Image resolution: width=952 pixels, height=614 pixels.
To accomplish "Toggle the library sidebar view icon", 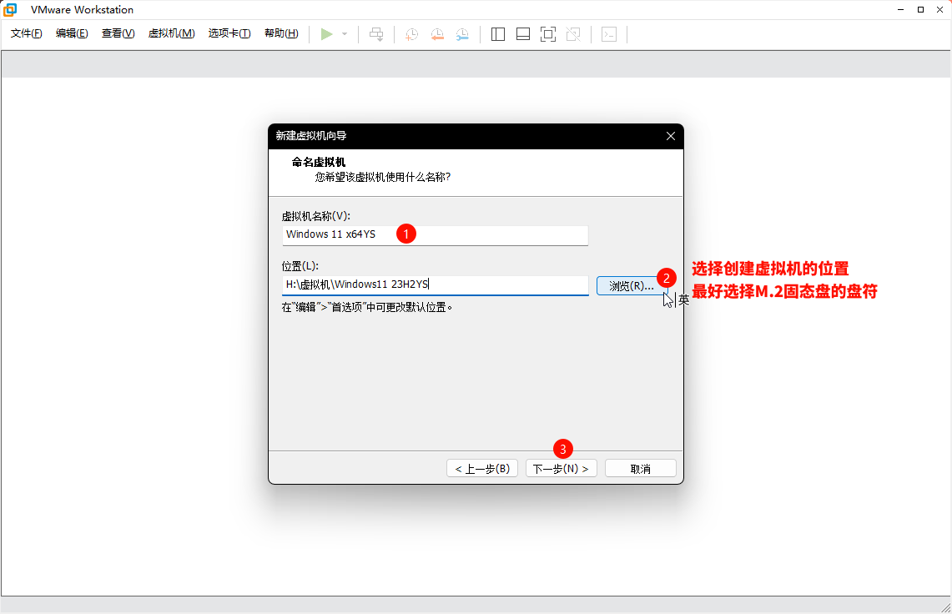I will (x=498, y=34).
